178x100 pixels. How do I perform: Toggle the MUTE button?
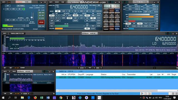click(x=52, y=23)
